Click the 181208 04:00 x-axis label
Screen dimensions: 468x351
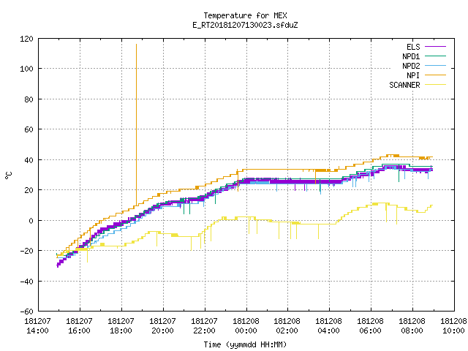click(x=328, y=326)
